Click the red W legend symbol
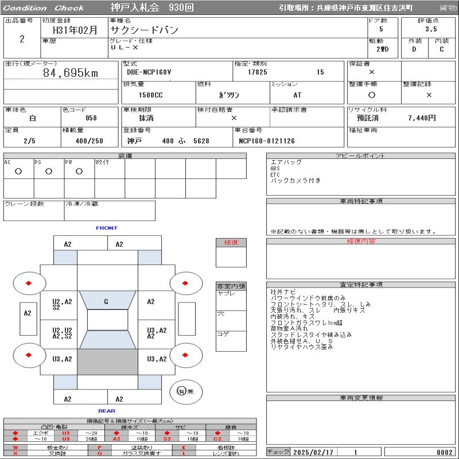Image resolution: width=459 pixels, height=459 pixels. coord(15,447)
